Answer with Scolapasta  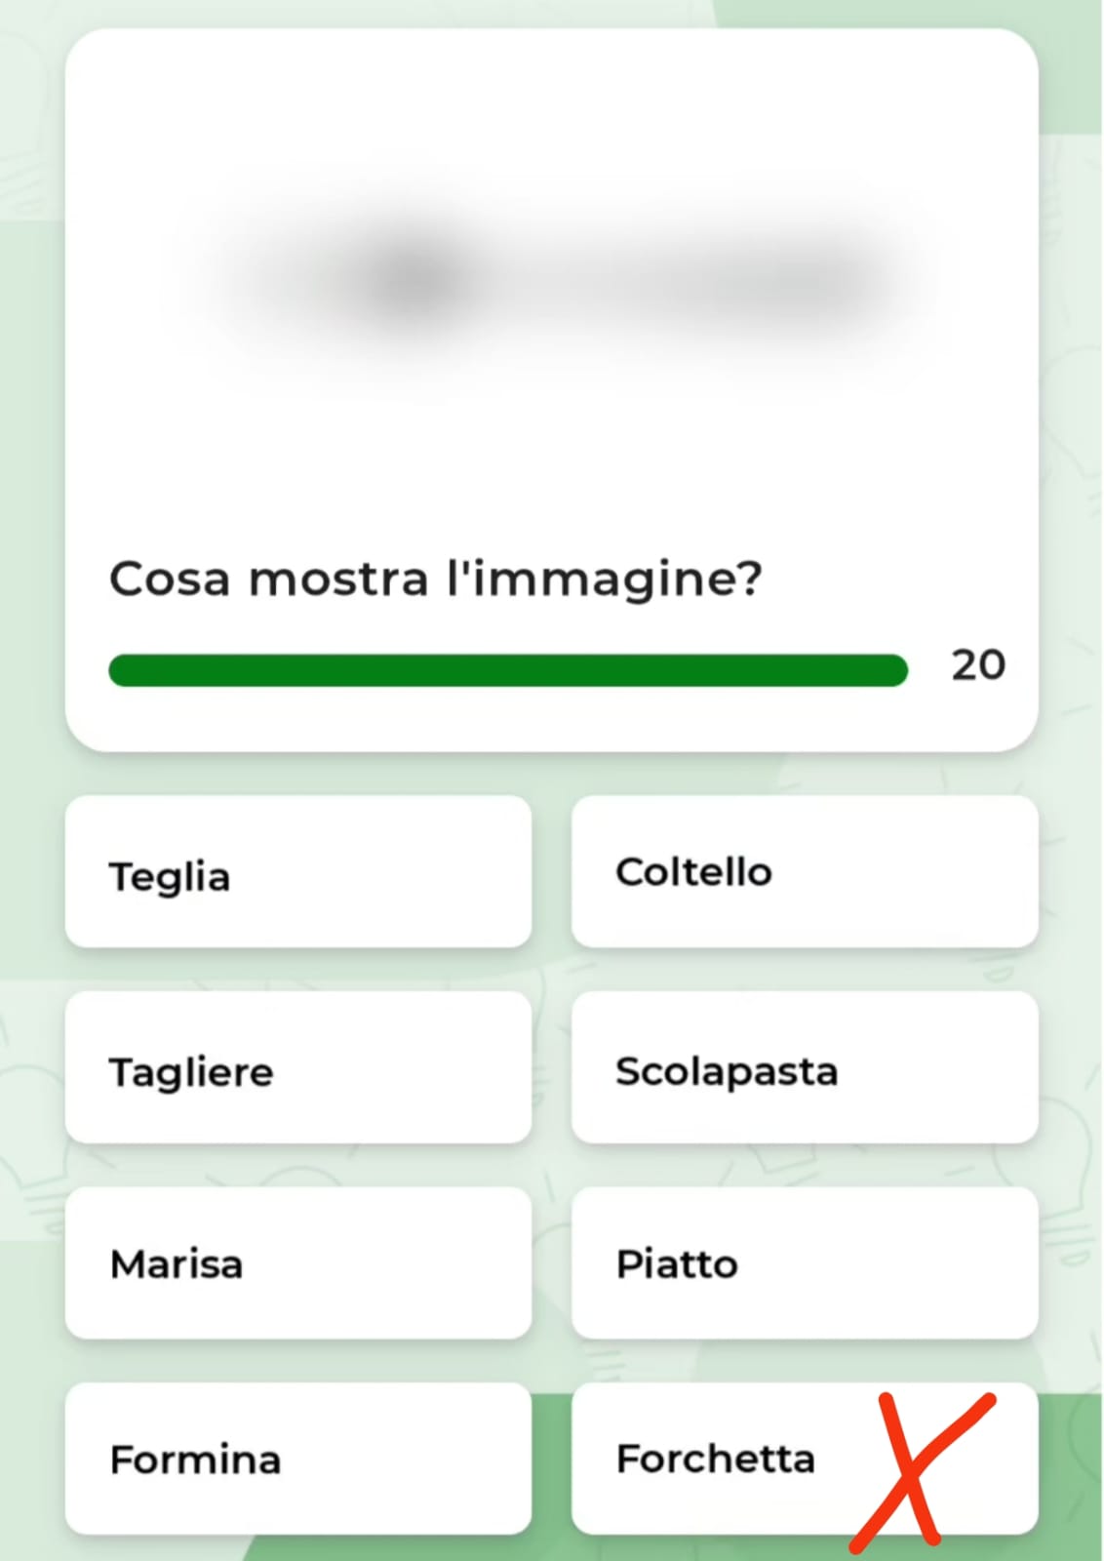tap(804, 1068)
